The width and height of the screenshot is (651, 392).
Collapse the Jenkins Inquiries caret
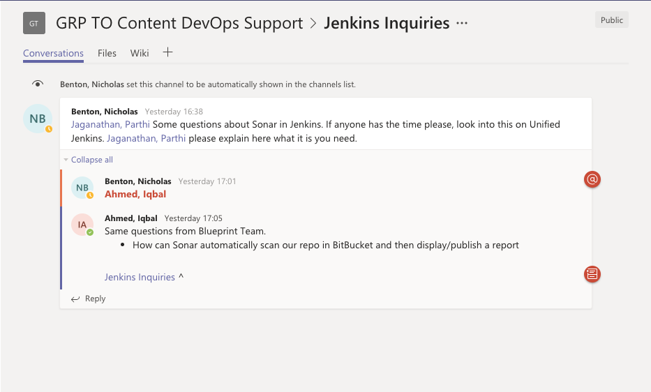181,276
